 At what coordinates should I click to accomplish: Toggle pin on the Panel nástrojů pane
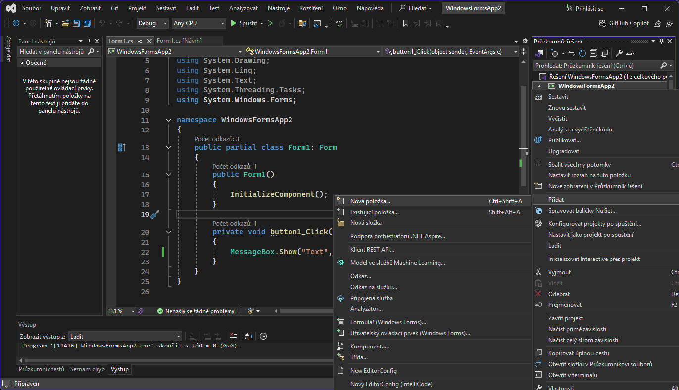[89, 41]
